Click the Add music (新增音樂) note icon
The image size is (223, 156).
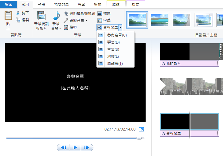(56, 16)
